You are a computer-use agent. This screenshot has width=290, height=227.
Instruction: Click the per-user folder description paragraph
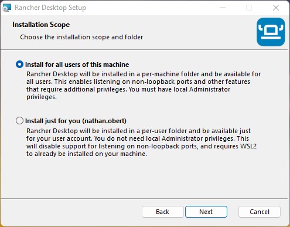pos(141,142)
